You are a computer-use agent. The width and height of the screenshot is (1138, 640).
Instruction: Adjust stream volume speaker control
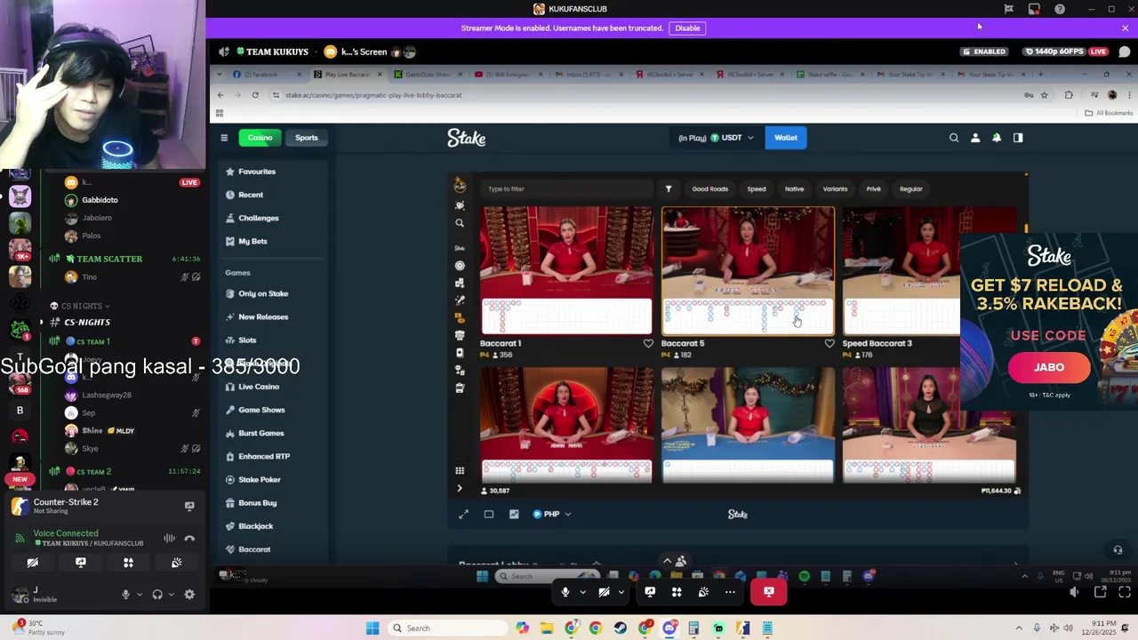click(1074, 592)
